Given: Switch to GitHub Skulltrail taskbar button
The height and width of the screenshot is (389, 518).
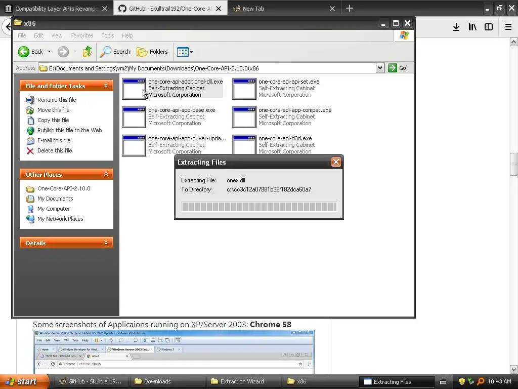Looking at the screenshot, I should (91, 381).
